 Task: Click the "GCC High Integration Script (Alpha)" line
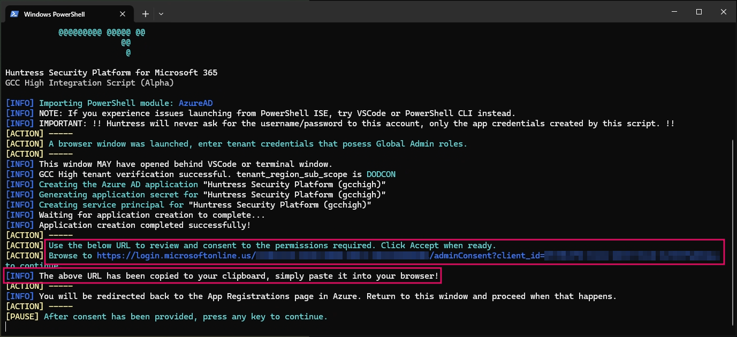tap(89, 83)
